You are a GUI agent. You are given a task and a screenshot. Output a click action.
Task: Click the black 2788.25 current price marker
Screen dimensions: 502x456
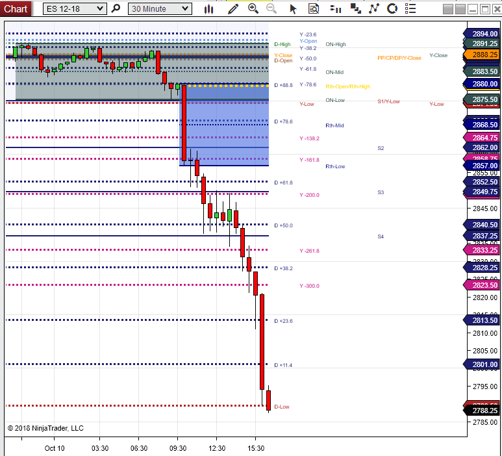(x=481, y=411)
